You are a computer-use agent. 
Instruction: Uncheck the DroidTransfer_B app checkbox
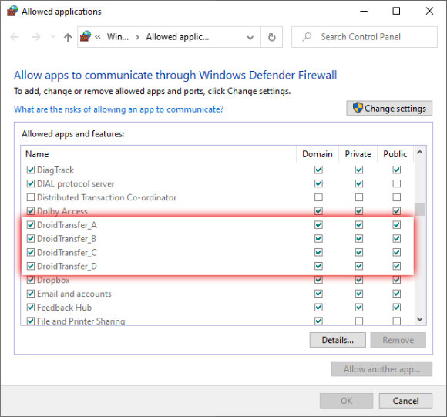[x=31, y=239]
